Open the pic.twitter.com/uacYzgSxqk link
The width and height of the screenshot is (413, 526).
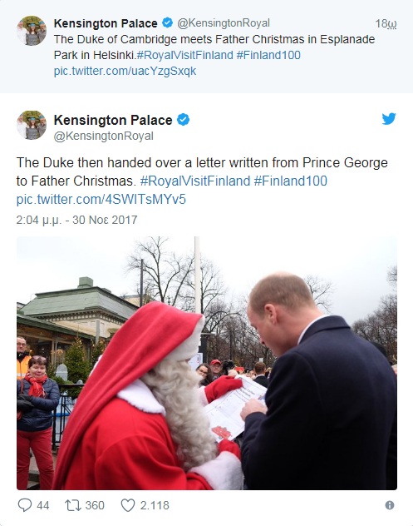tap(125, 71)
